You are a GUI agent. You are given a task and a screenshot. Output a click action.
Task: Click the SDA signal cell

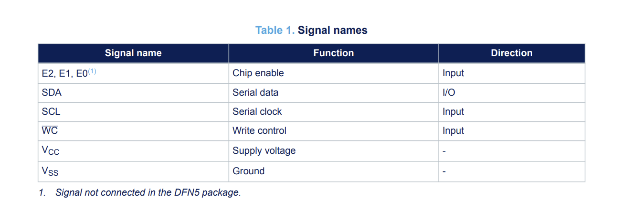[x=133, y=92]
